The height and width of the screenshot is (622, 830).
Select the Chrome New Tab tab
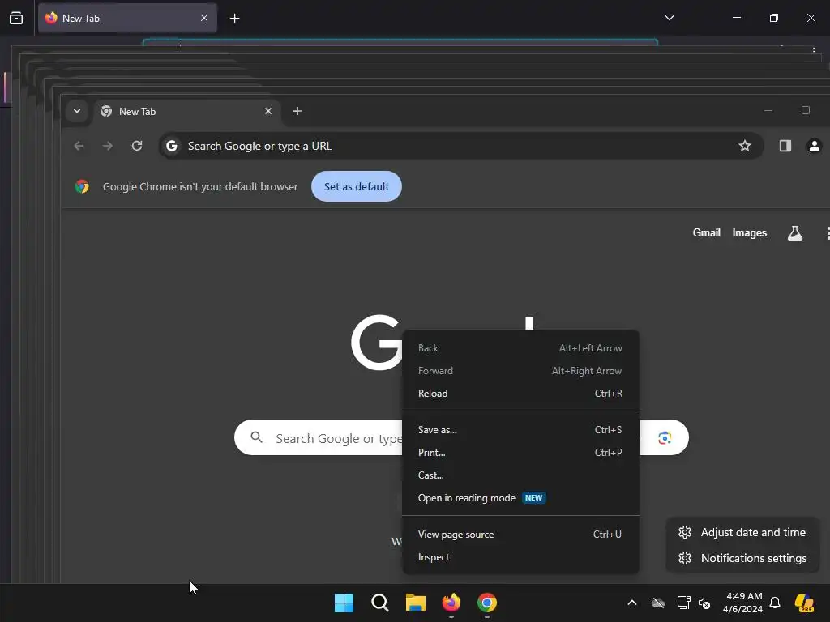tap(187, 111)
